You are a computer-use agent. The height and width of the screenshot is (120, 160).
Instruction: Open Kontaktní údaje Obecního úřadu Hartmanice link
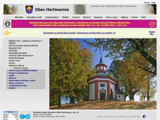coord(56,112)
